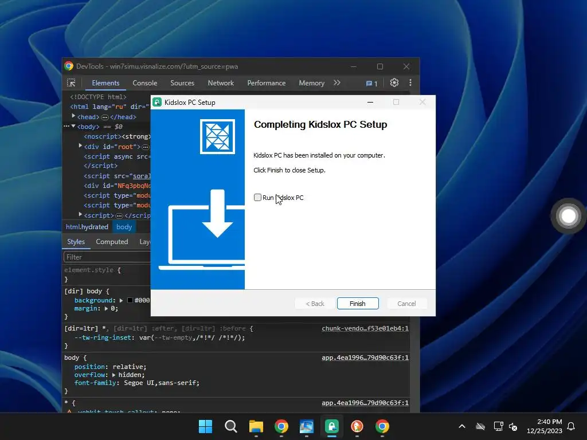Click the DOCTYPE html line in Elements

99,97
